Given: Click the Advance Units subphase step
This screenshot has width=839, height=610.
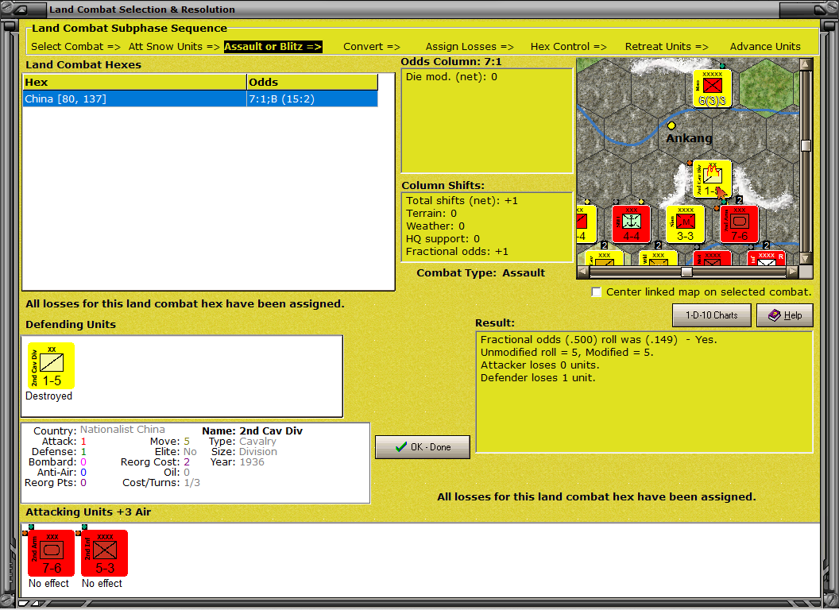Looking at the screenshot, I should (x=765, y=47).
